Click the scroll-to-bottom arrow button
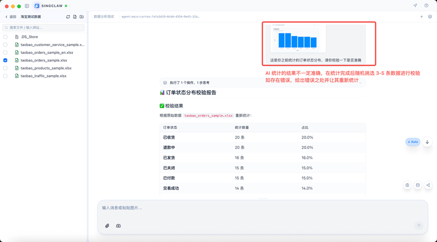The width and height of the screenshot is (437, 242). 427,142
